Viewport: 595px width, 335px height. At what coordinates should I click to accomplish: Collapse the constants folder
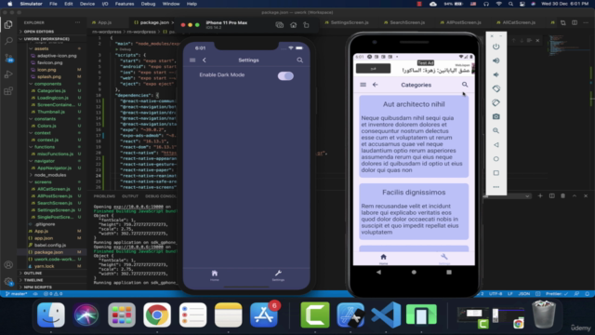pos(45,119)
